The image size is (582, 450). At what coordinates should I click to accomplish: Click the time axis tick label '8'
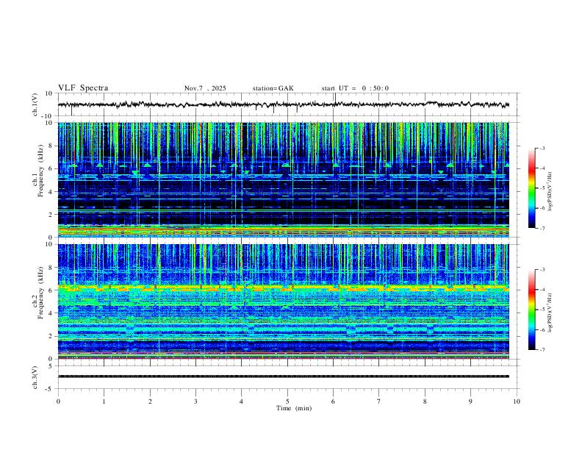click(425, 401)
